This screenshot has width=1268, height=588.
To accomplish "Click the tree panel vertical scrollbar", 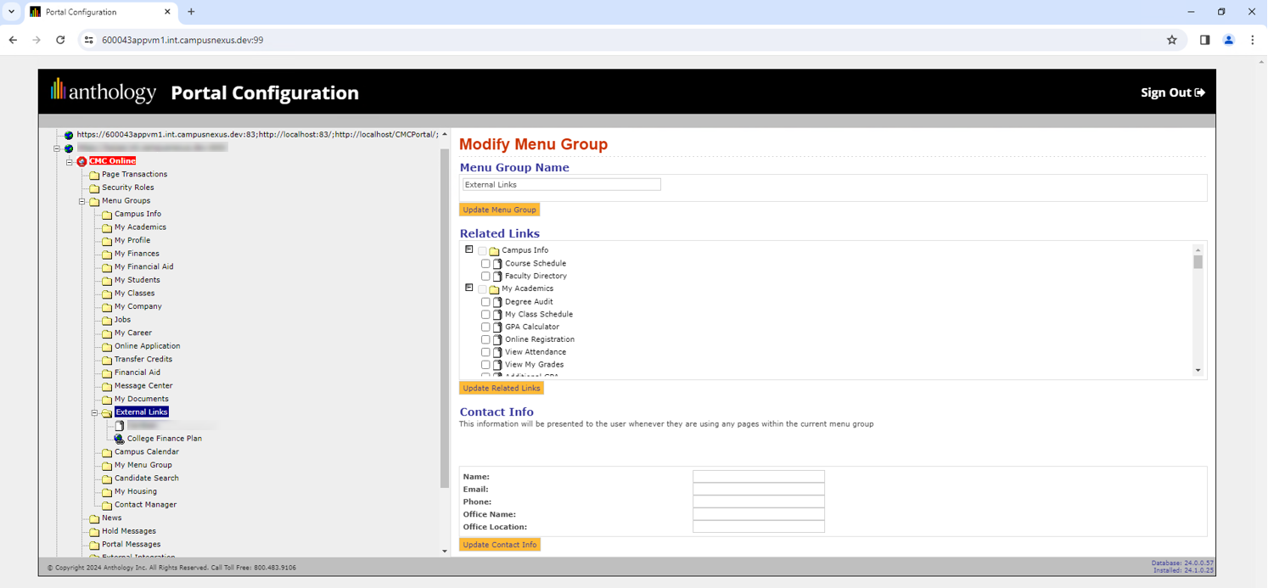I will click(445, 318).
